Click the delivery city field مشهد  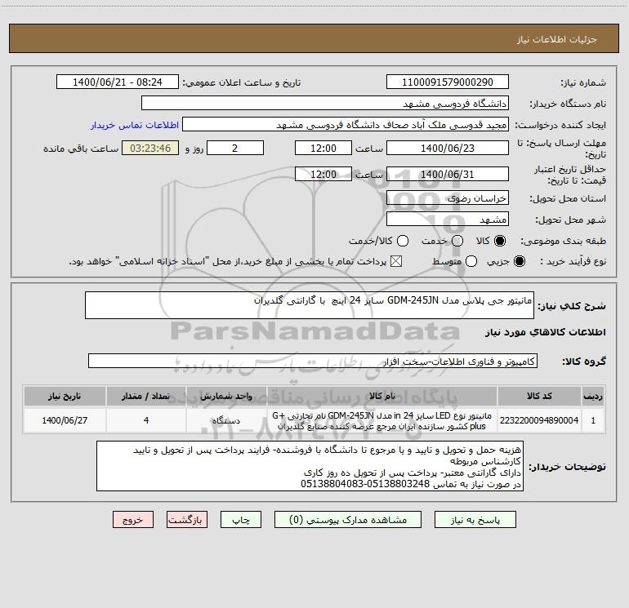pyautogui.click(x=448, y=220)
